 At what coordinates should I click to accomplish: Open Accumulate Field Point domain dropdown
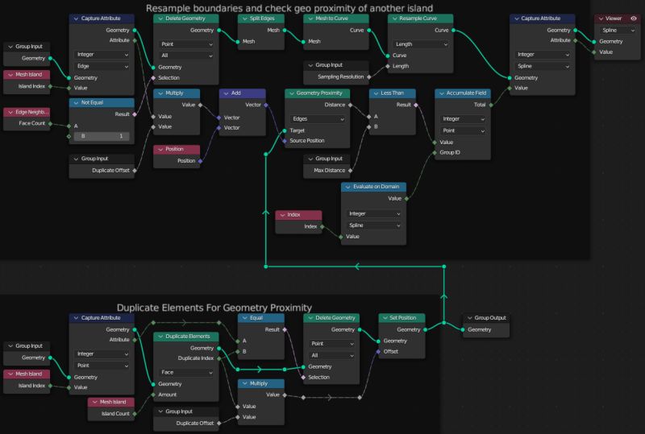coord(463,130)
